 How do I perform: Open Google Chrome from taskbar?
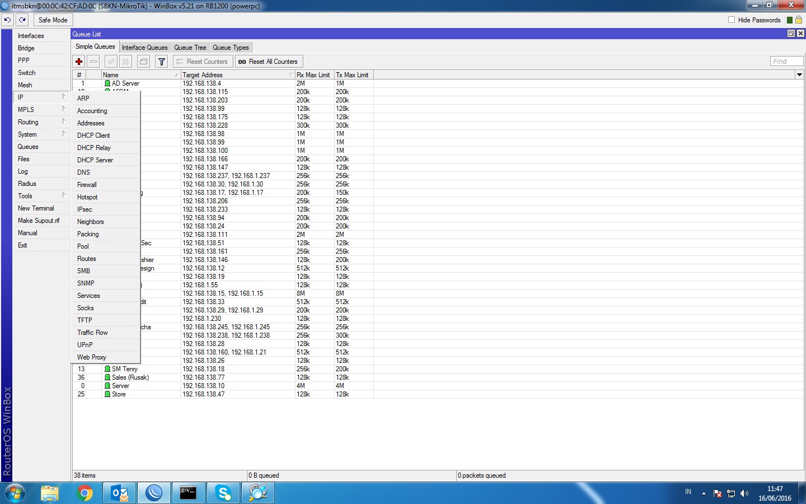[x=85, y=493]
